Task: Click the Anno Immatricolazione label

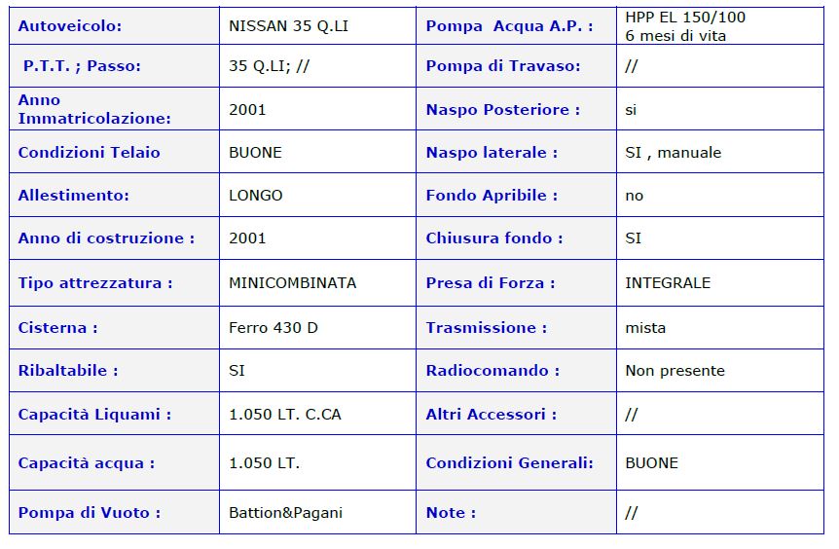Action: pos(94,109)
